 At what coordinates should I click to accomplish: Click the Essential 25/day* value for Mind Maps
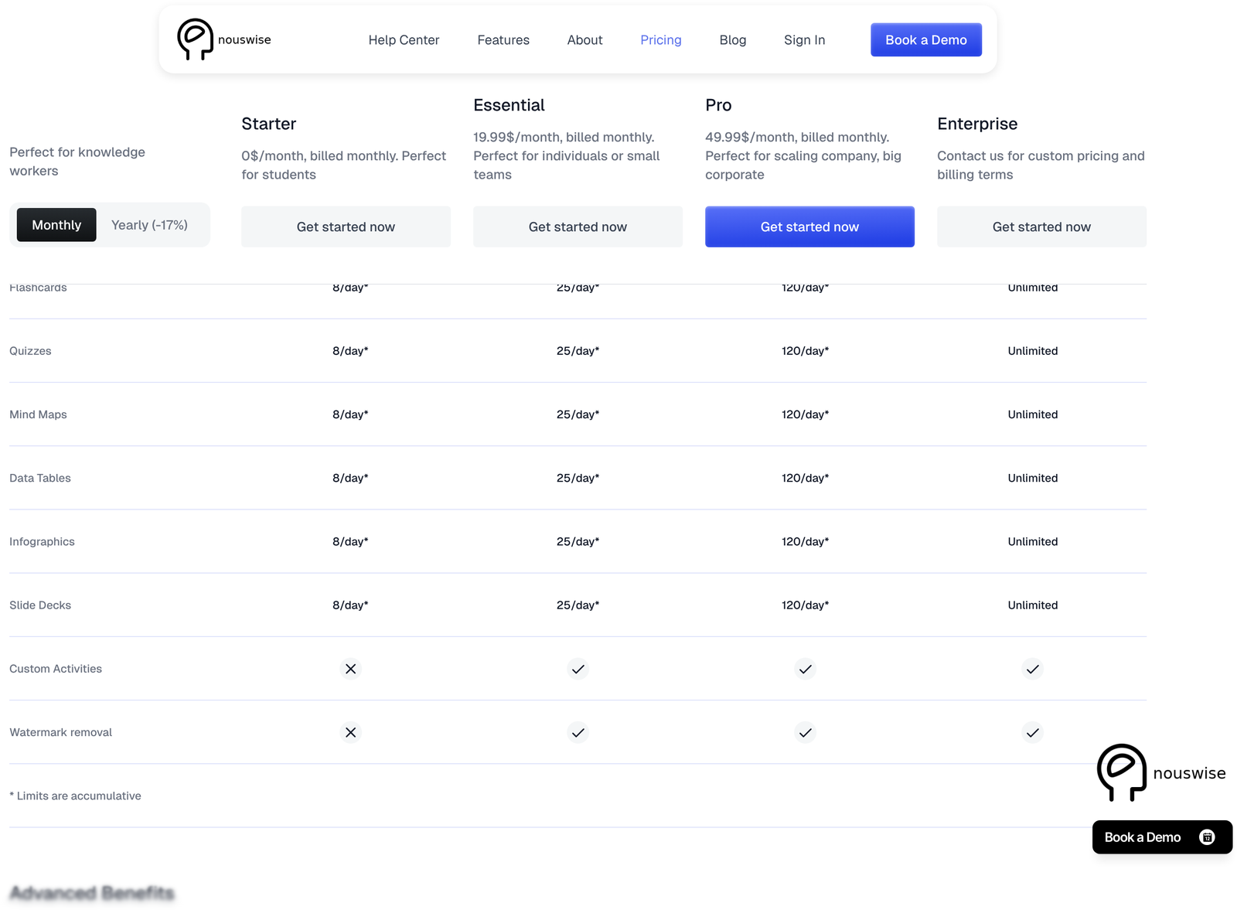coord(578,414)
